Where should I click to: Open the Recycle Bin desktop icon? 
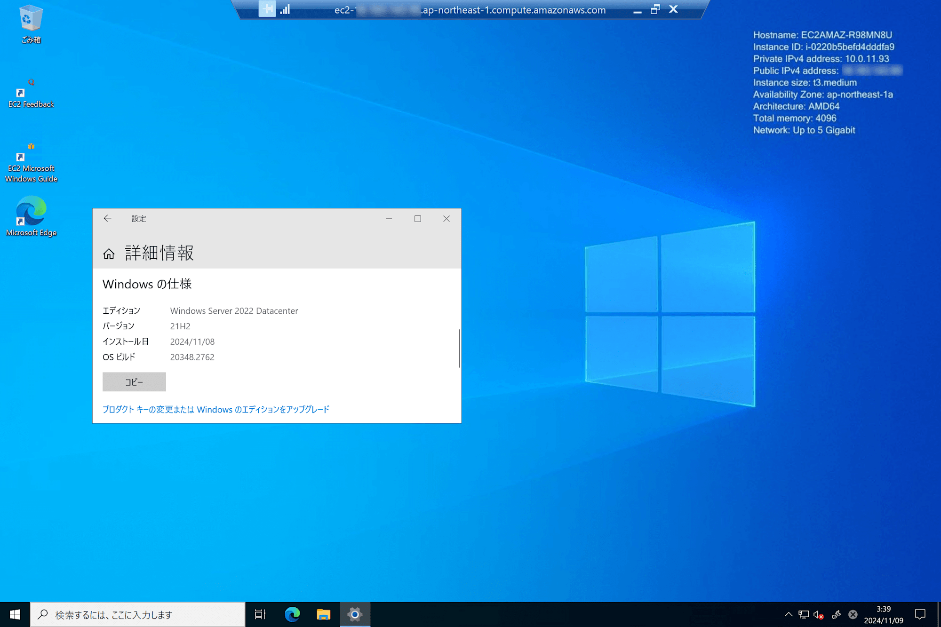click(31, 24)
